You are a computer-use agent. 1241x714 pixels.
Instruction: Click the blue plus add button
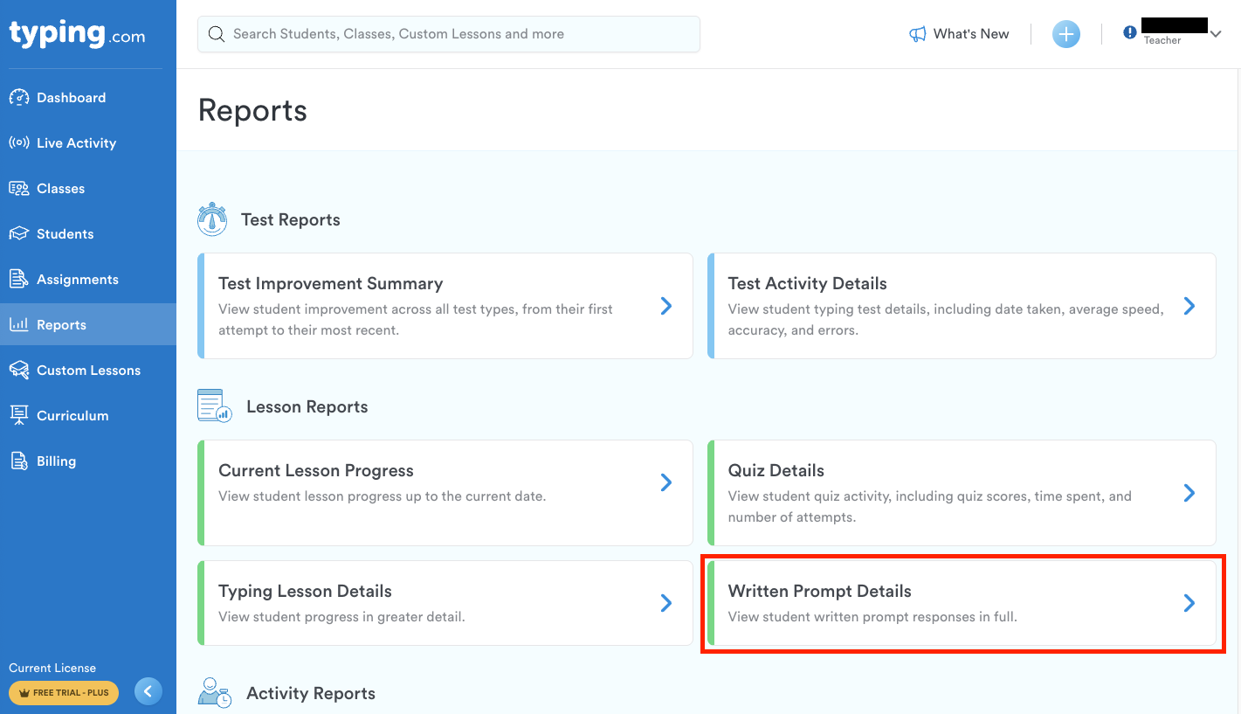[1065, 34]
